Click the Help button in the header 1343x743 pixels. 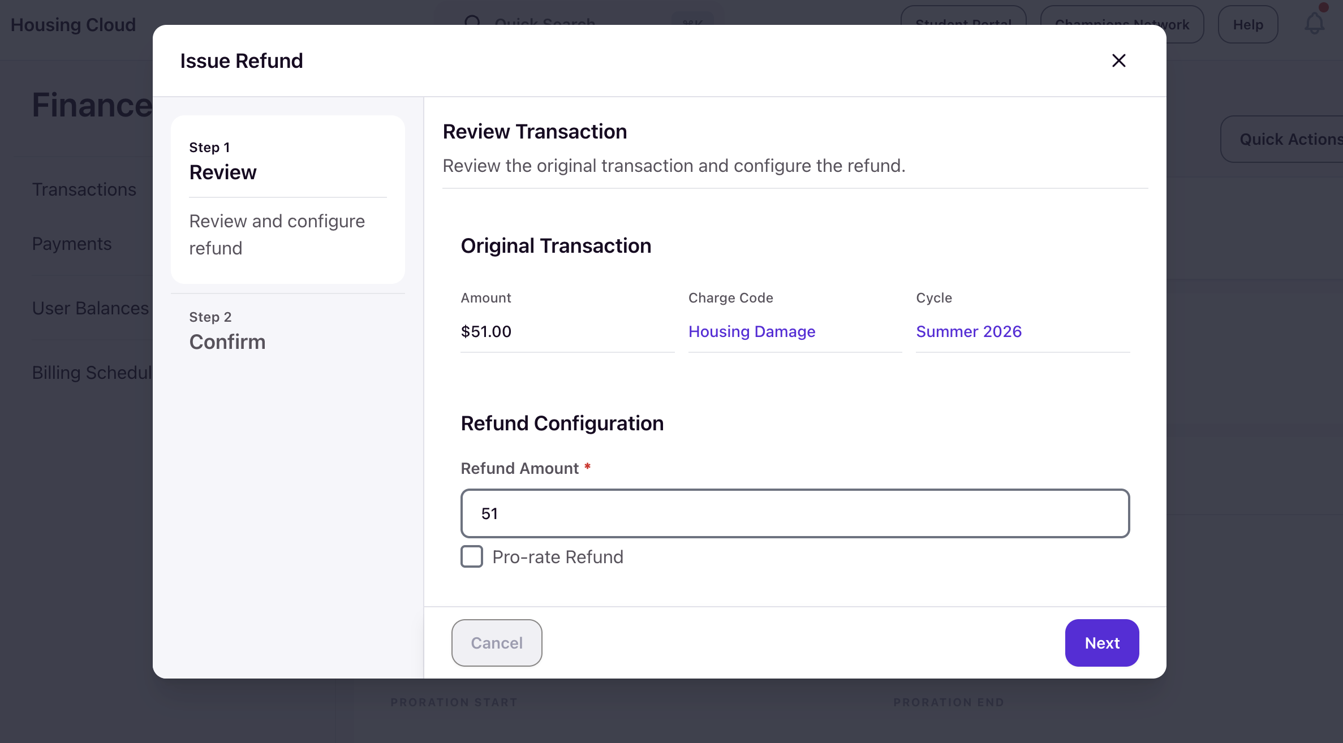pyautogui.click(x=1248, y=24)
